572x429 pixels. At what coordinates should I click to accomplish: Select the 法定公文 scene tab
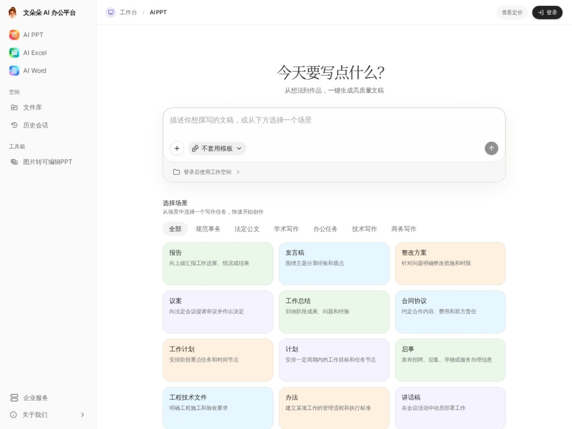click(x=247, y=229)
